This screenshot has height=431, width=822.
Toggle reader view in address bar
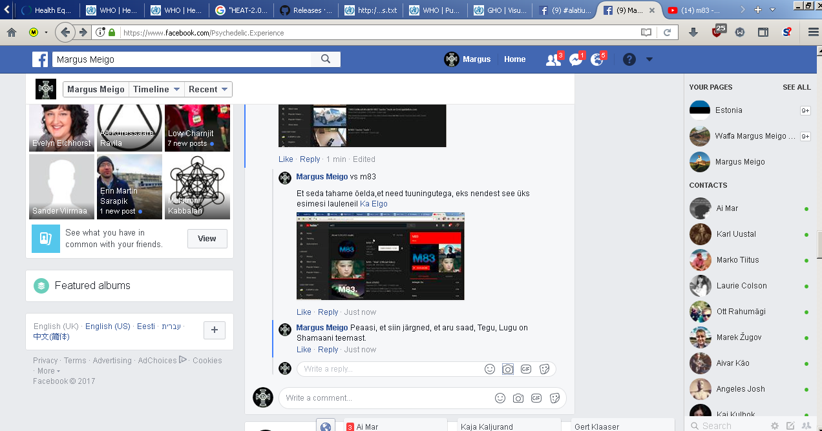[646, 32]
